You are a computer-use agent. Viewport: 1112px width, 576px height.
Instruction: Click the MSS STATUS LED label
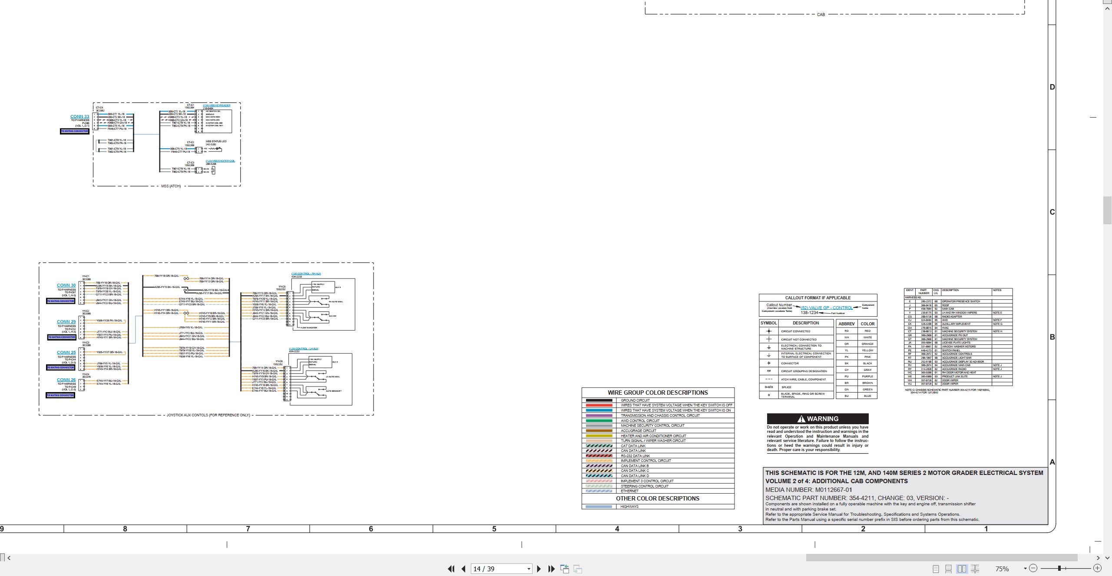tap(216, 141)
